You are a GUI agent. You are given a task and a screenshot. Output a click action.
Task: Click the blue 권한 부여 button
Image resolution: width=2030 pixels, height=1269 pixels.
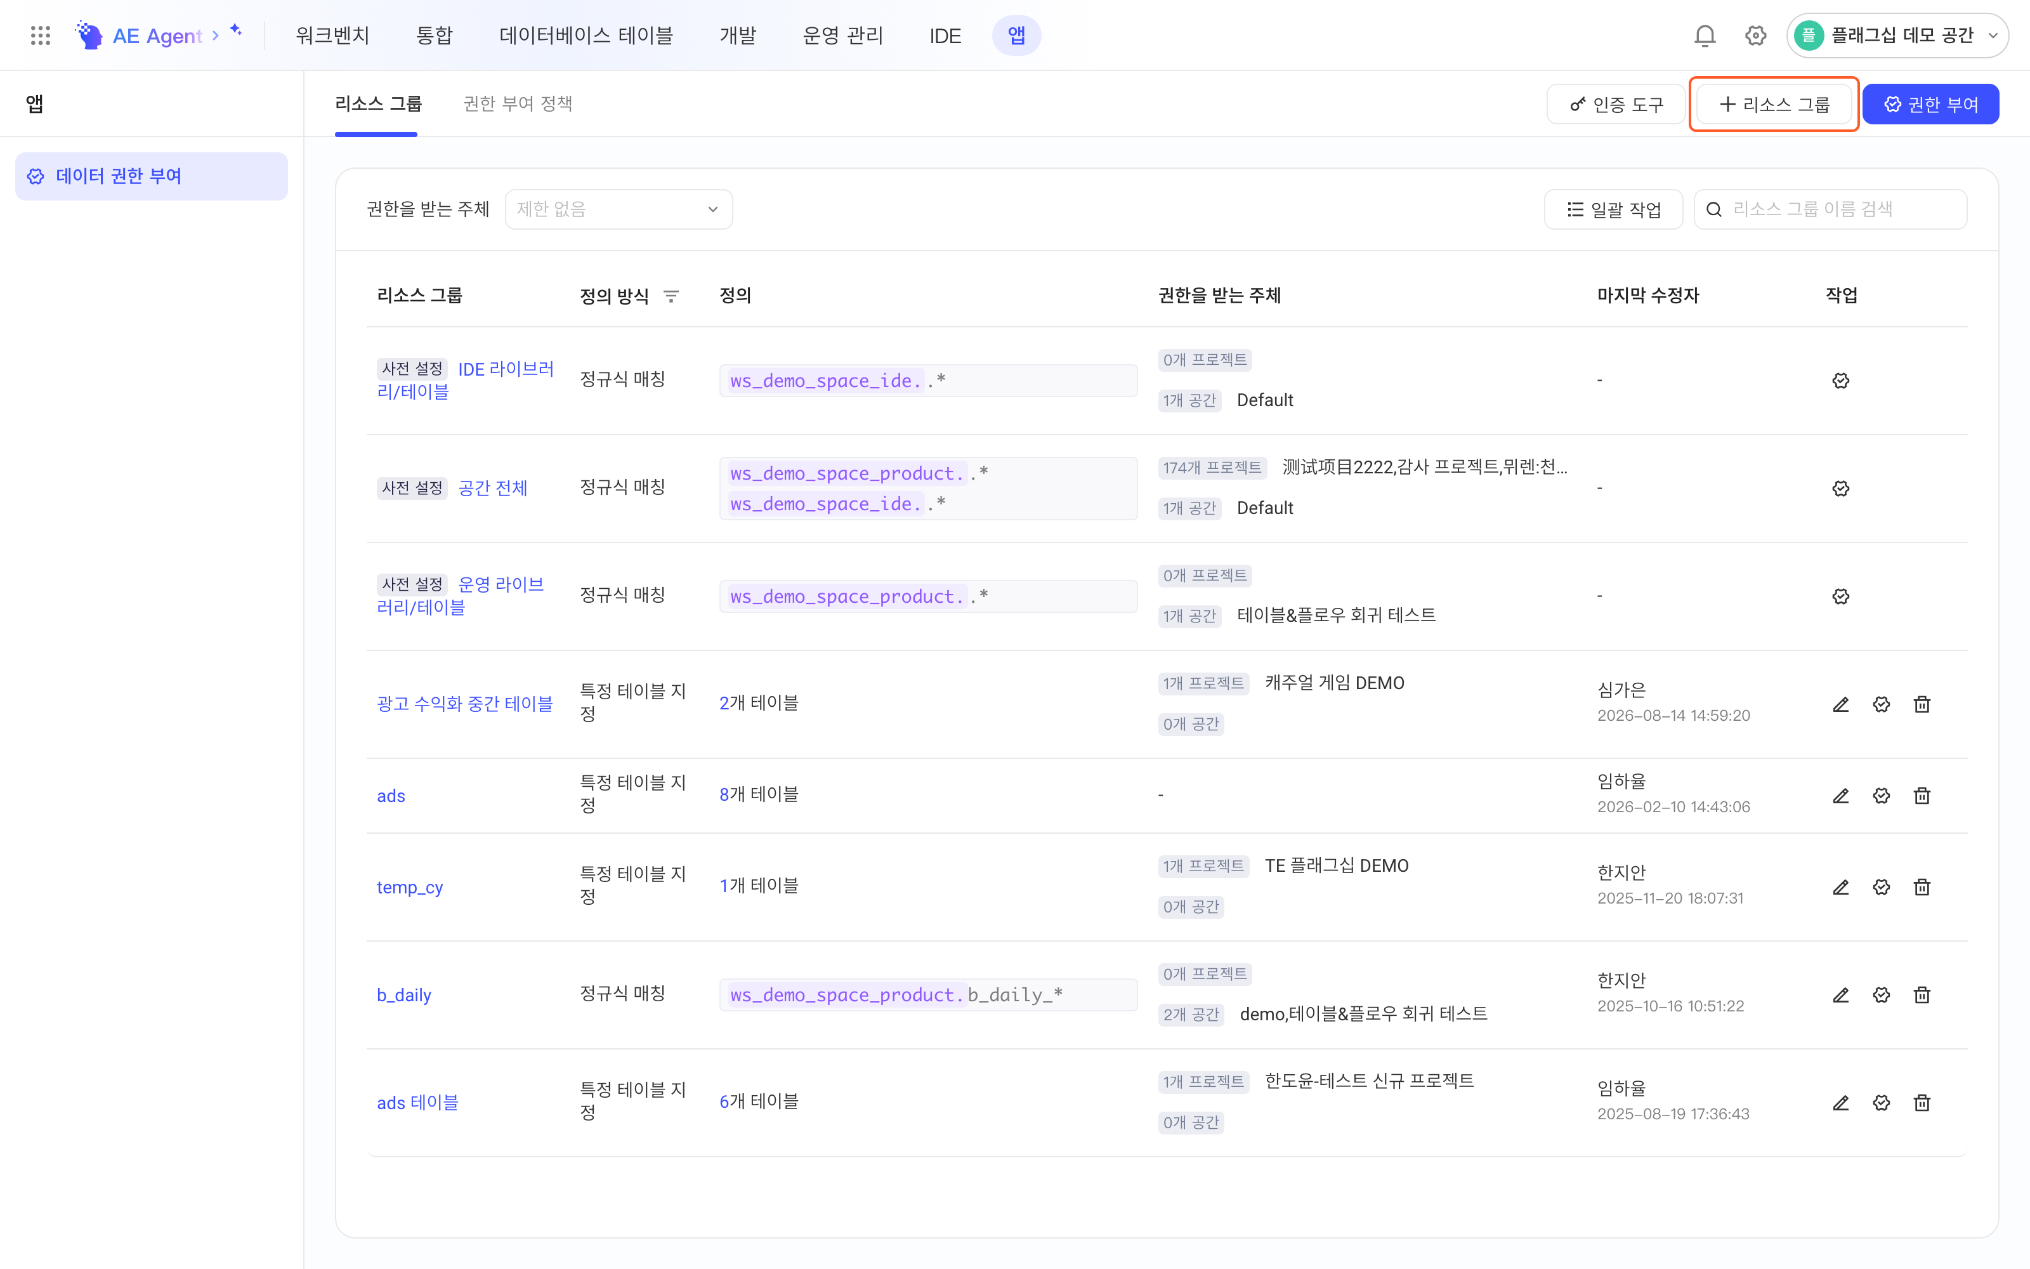(x=1931, y=104)
